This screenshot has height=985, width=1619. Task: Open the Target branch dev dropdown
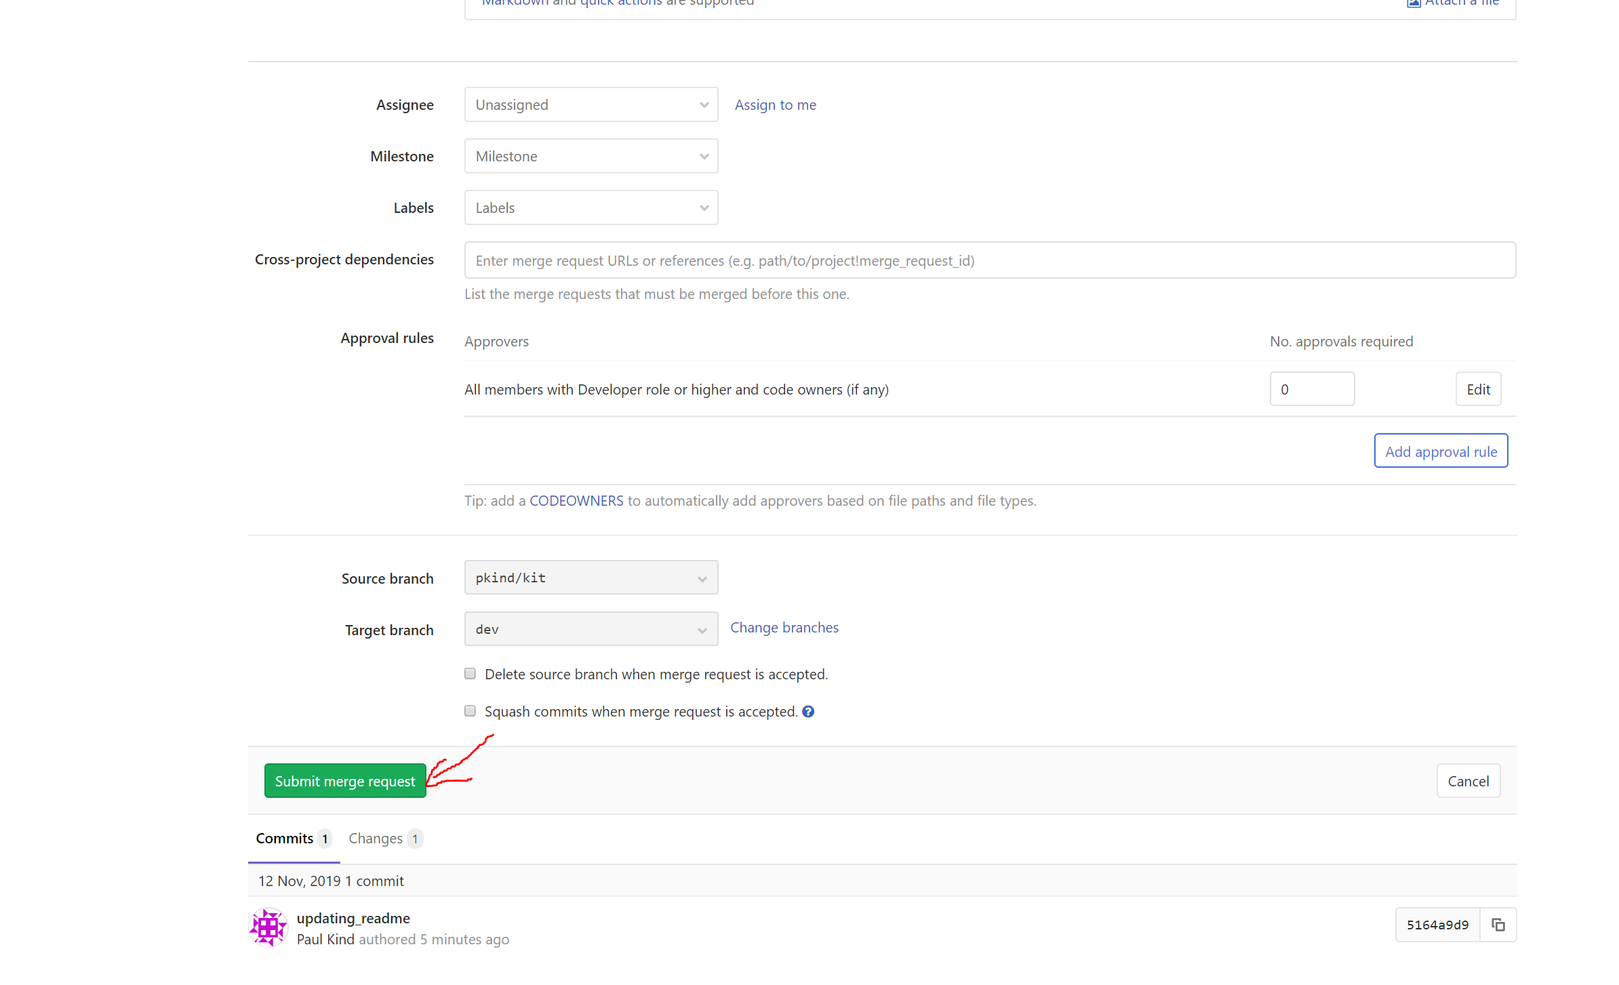tap(591, 628)
